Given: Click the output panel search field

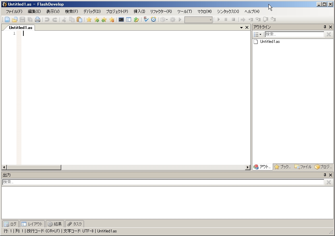Looking at the screenshot, I should [163, 182].
